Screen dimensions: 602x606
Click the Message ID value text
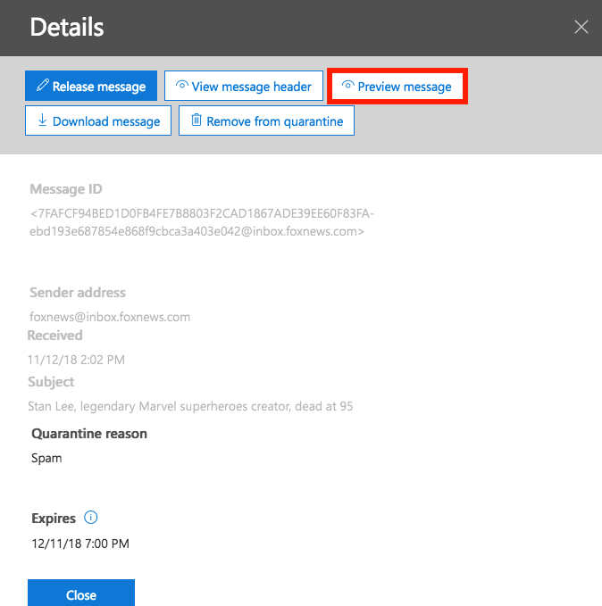point(202,222)
